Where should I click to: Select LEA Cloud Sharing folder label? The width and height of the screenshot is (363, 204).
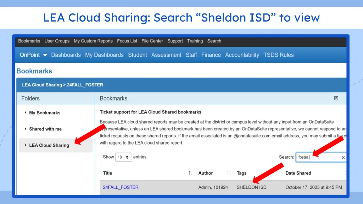(49, 146)
